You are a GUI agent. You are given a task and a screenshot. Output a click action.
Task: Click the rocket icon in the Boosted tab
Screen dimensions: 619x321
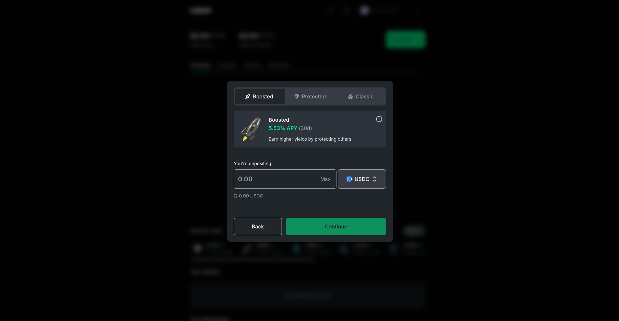pyautogui.click(x=248, y=96)
